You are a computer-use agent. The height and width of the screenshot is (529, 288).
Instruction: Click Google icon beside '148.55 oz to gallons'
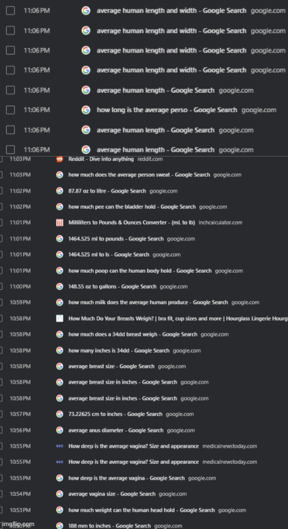(x=59, y=287)
